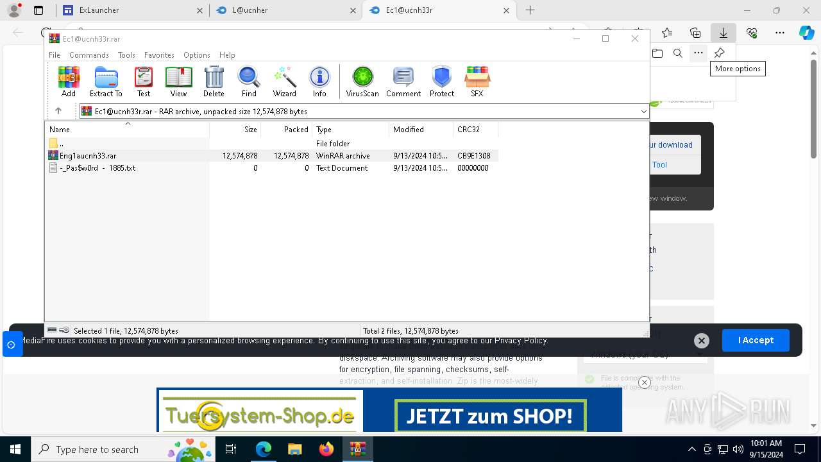The height and width of the screenshot is (462, 821).
Task: Open Edge tab actions menu icon
Action: pos(38,10)
